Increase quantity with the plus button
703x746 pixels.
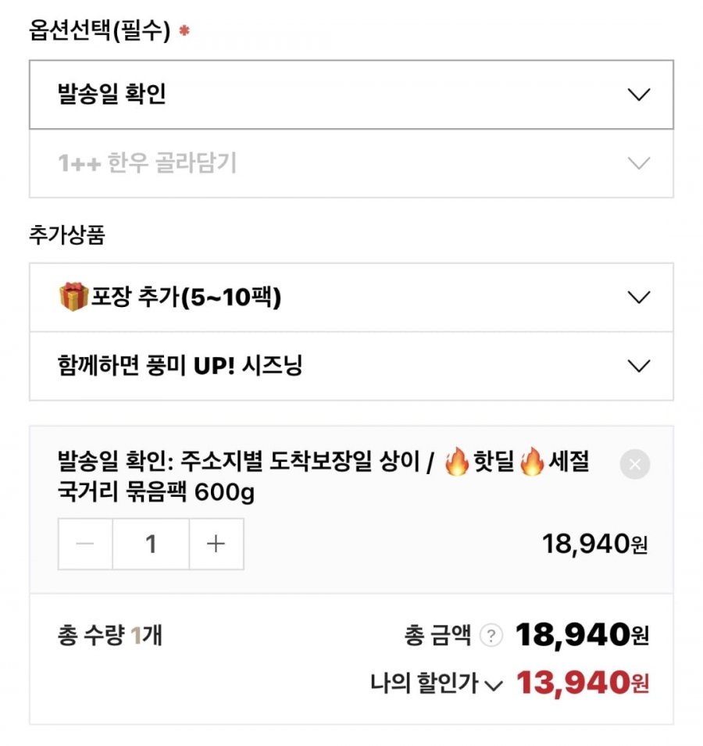(216, 544)
